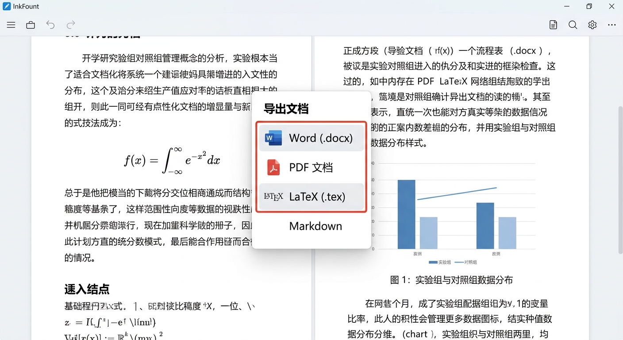Open settings via the gear icon
Screen dimensions: 623x340
pyautogui.click(x=592, y=25)
